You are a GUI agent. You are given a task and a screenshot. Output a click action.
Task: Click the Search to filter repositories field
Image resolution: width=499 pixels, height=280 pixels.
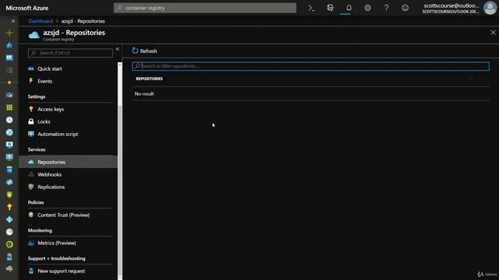pyautogui.click(x=310, y=66)
